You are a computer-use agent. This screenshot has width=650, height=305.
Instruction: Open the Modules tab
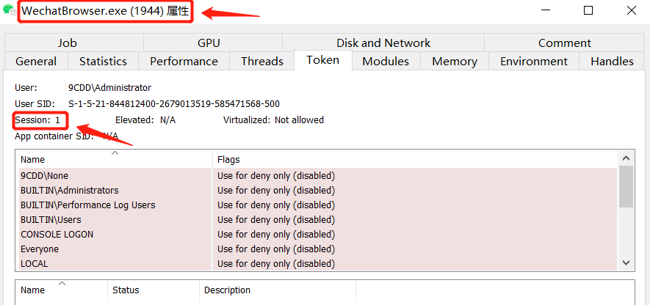[386, 62]
